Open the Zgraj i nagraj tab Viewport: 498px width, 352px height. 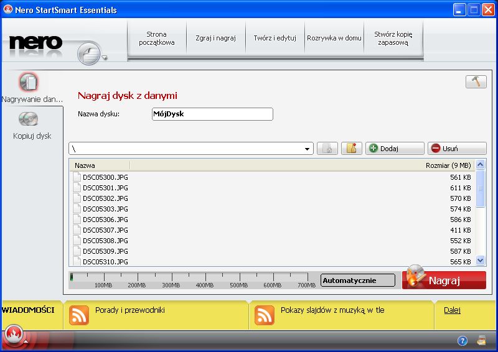pyautogui.click(x=215, y=38)
